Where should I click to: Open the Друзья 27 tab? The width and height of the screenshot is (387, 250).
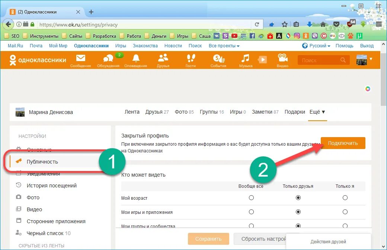pyautogui.click(x=157, y=112)
